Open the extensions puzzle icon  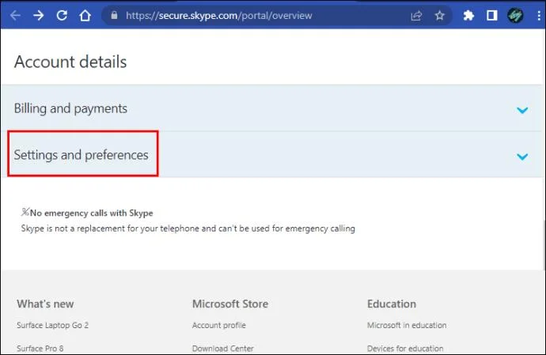coord(468,15)
